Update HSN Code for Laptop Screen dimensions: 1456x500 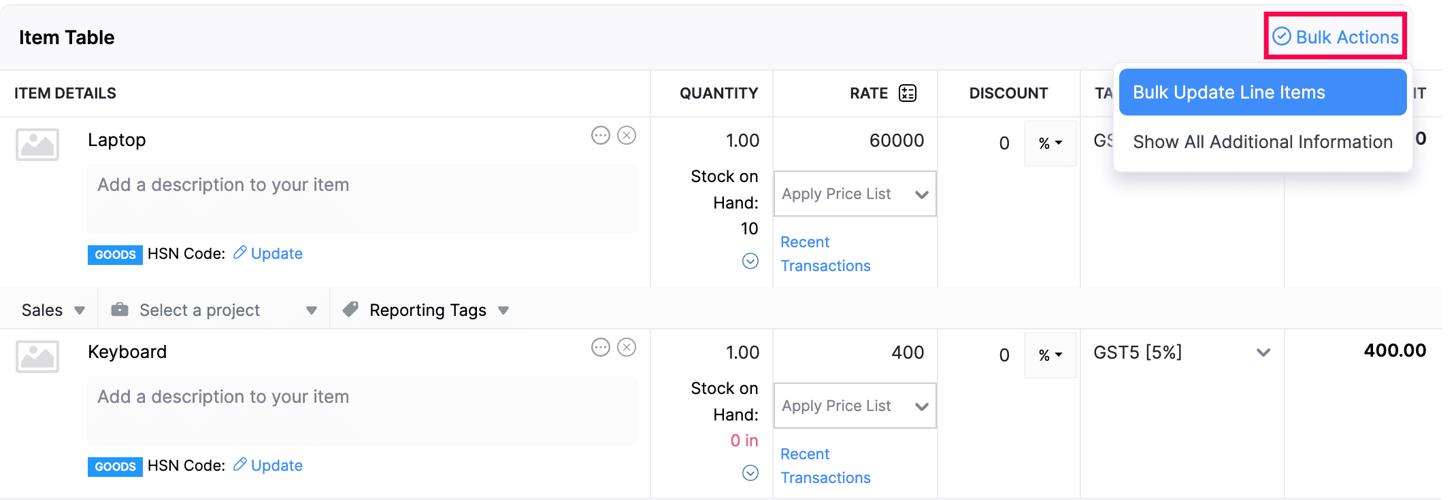pos(269,253)
